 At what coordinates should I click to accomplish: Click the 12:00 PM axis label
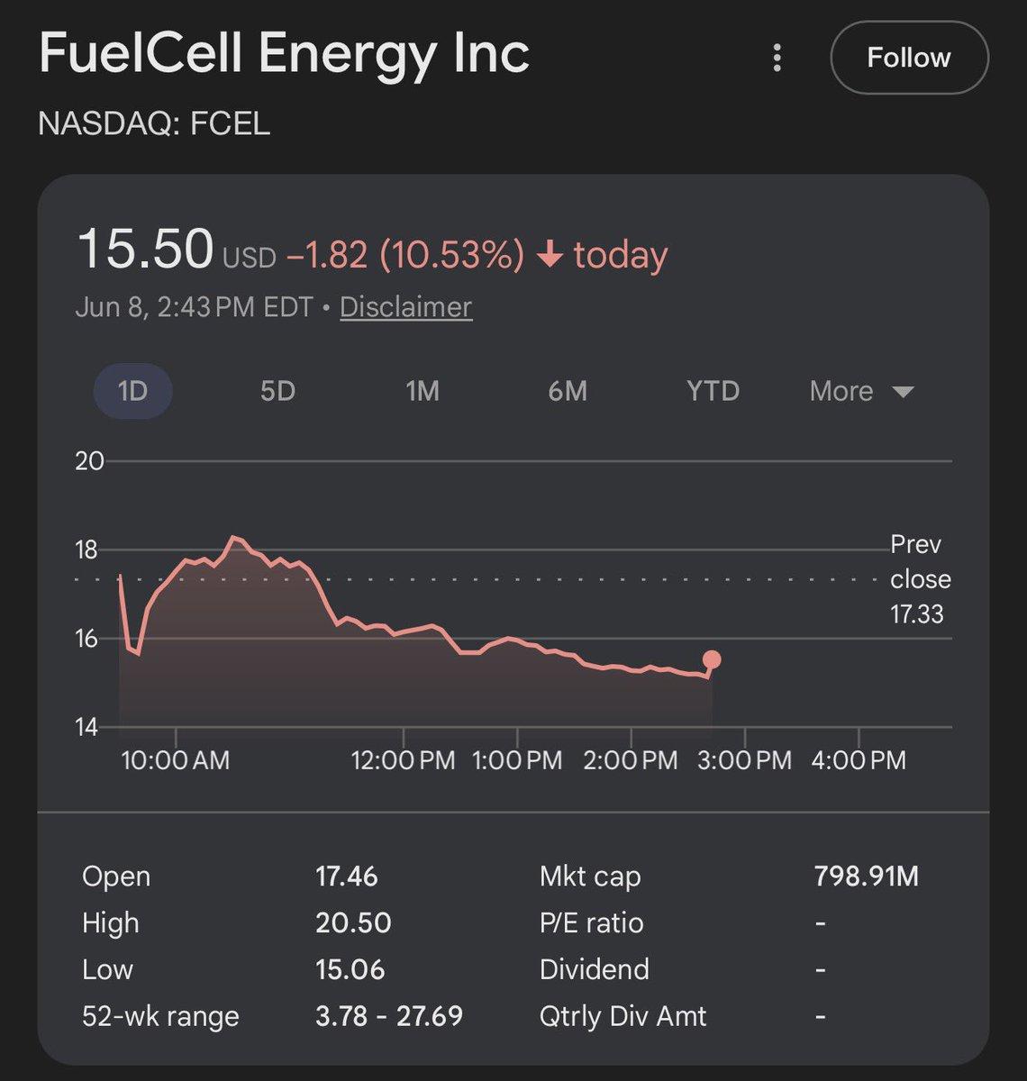pyautogui.click(x=403, y=760)
